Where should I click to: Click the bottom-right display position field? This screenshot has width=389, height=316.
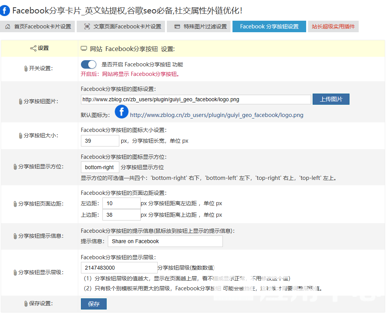(x=100, y=167)
